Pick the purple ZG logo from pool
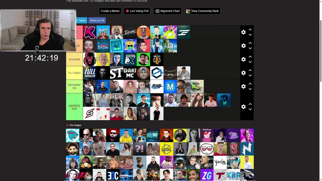 pos(207,175)
